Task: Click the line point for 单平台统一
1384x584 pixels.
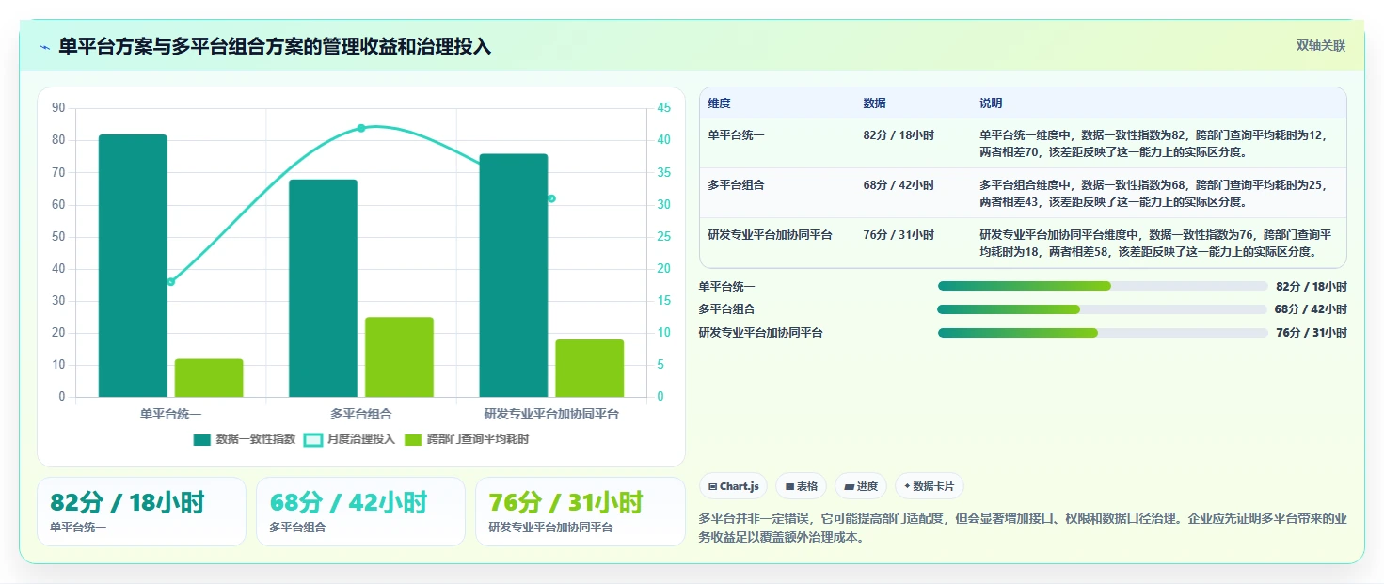Action: [170, 282]
